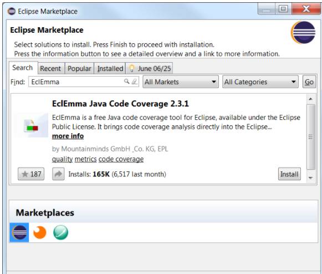Select the Eclipse marketplace icon
Viewport: 322px width, 274px height.
19,232
